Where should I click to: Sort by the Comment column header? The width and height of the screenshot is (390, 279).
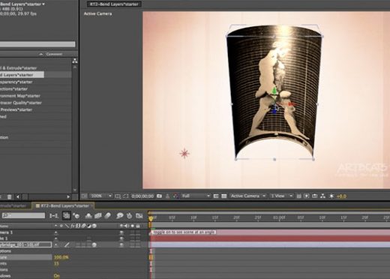point(54,54)
